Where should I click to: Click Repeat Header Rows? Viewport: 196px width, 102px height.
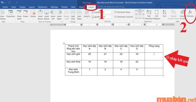[x=174, y=15]
